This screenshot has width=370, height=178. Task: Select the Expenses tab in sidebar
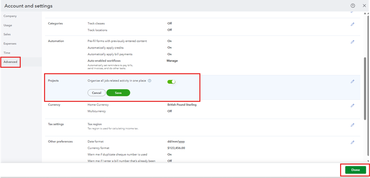coord(10,44)
